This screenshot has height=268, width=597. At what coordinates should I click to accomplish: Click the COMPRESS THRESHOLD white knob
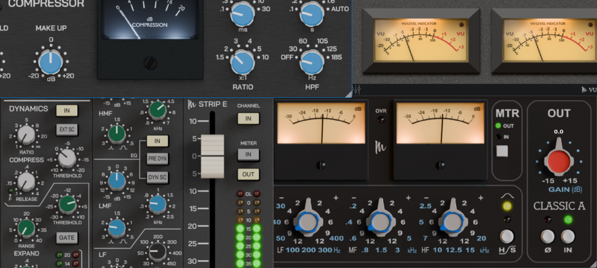[x=67, y=158]
